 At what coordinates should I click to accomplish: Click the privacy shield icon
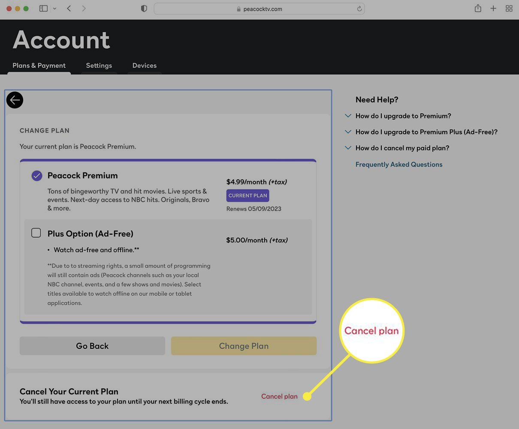click(144, 8)
